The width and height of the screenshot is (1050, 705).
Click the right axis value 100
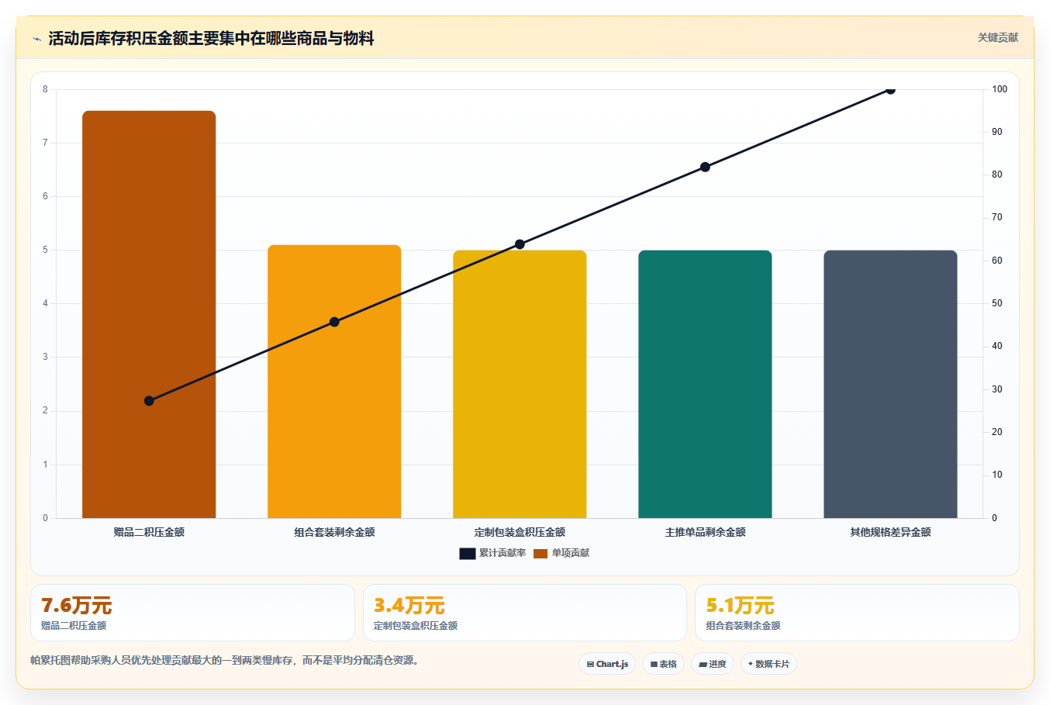pos(1000,89)
